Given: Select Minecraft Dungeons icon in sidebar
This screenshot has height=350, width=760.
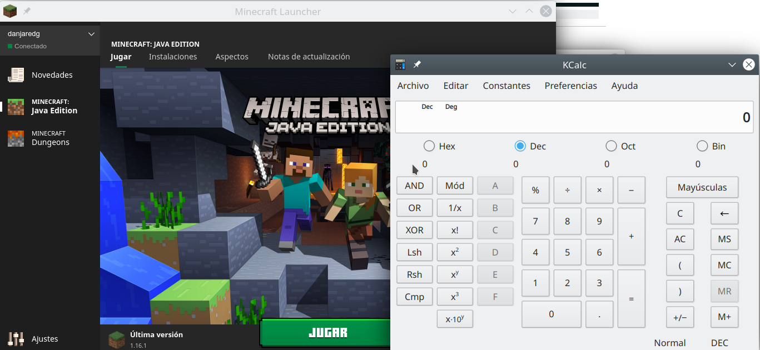Looking at the screenshot, I should 16,138.
